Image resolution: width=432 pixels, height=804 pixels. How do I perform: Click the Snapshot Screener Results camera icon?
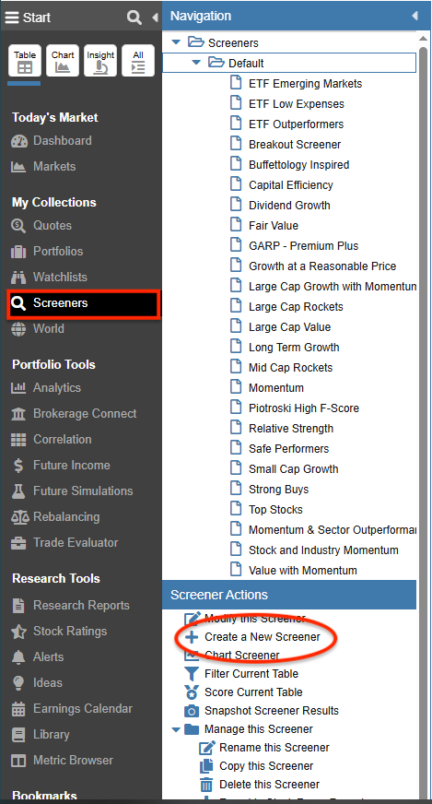(x=192, y=711)
